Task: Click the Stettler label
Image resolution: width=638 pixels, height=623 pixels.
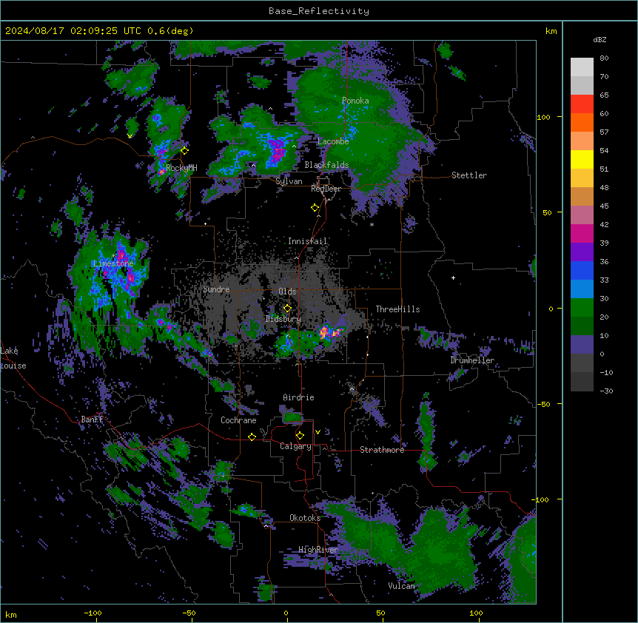Action: [x=469, y=175]
